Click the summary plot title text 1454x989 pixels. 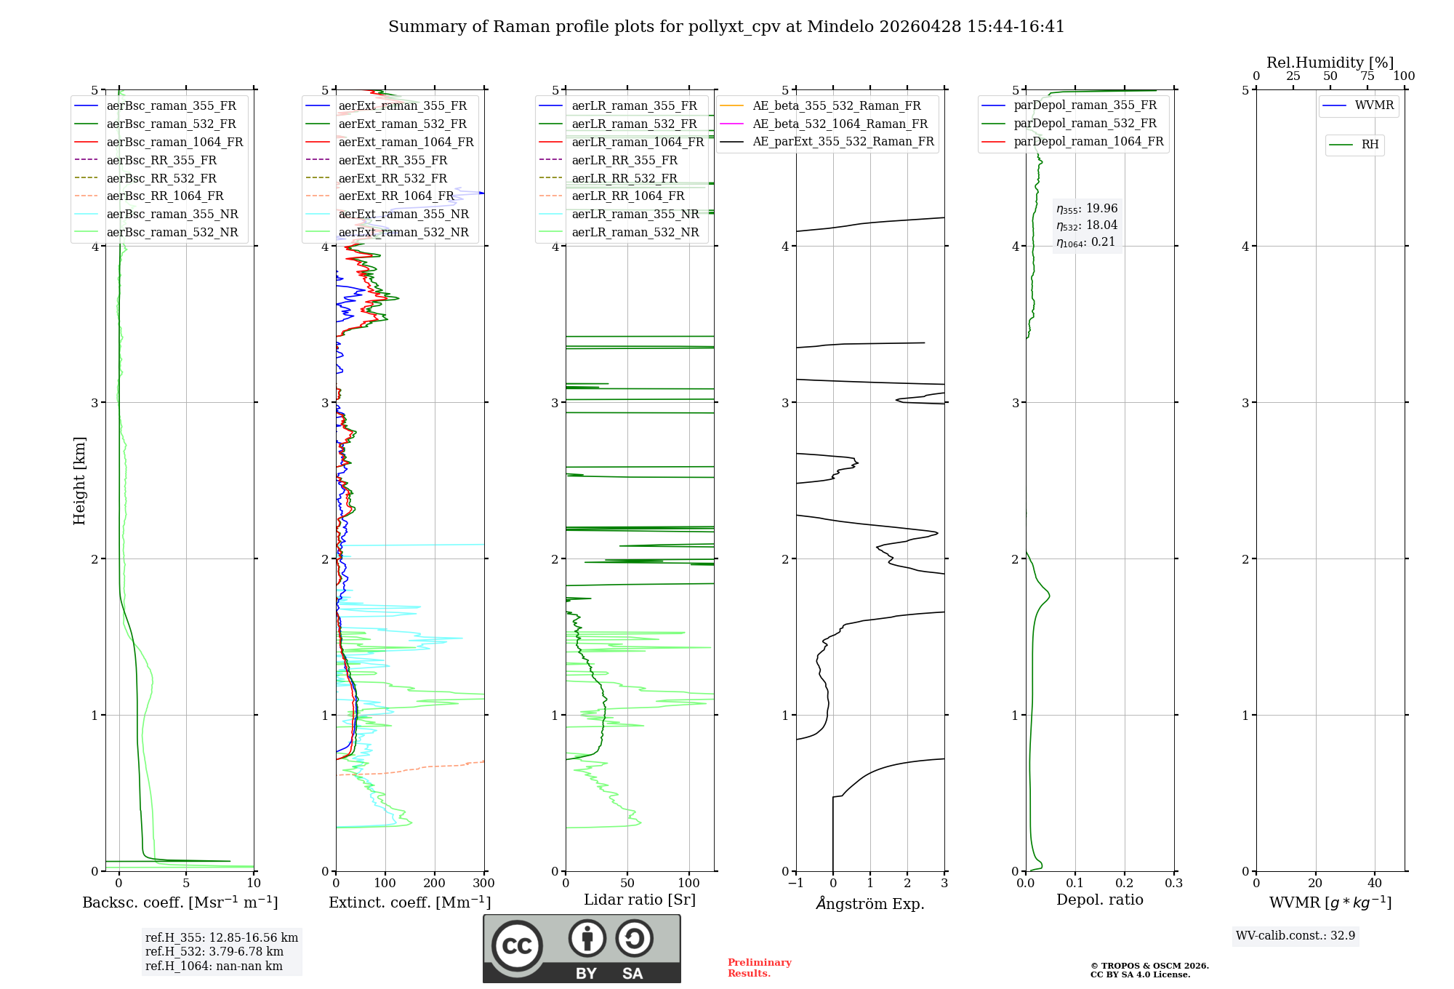pos(726,27)
